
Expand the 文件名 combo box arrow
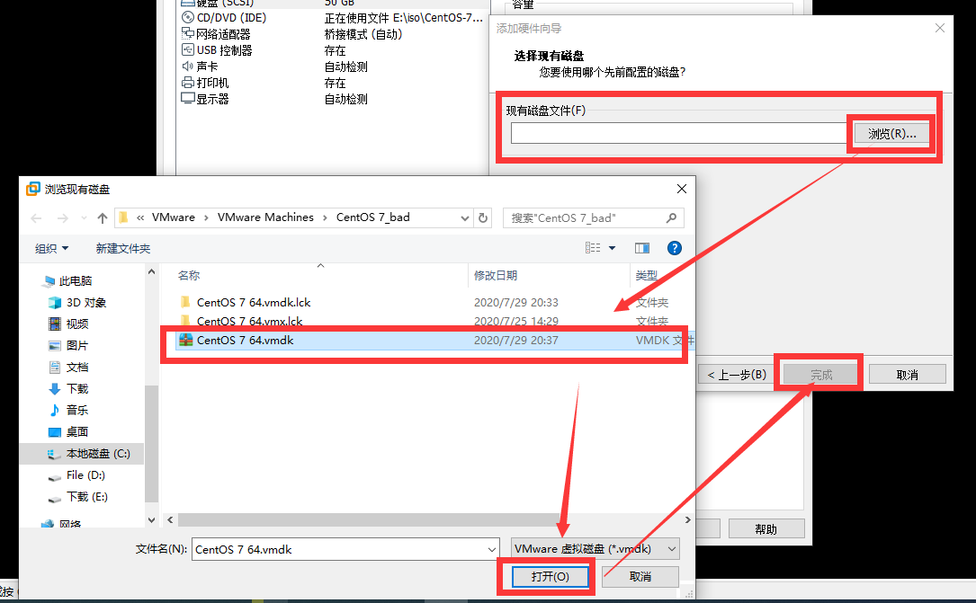pyautogui.click(x=493, y=548)
